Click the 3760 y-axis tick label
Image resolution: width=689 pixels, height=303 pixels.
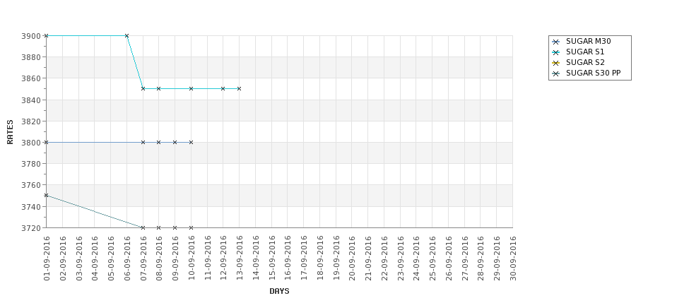click(31, 185)
